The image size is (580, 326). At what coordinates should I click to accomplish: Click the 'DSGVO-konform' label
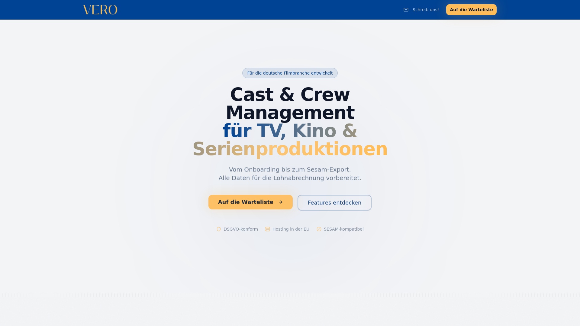click(240, 229)
